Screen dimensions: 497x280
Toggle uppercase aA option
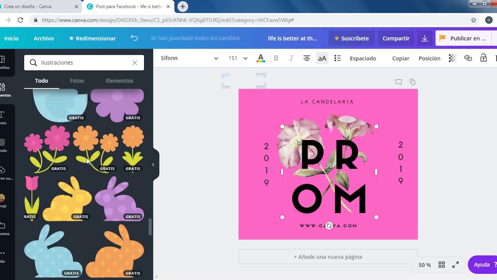(x=322, y=58)
